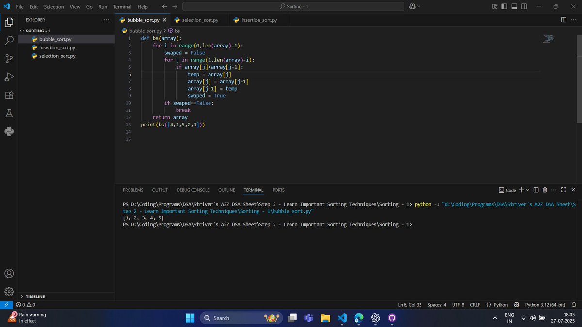
Task: Open the Go menu
Action: [x=89, y=7]
